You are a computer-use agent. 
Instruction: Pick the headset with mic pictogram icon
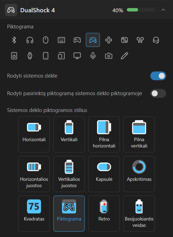point(156,40)
